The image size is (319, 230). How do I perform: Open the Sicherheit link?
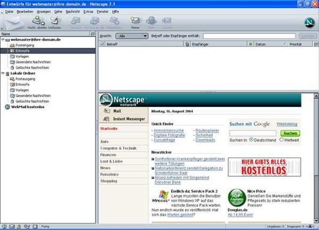pos(204,135)
